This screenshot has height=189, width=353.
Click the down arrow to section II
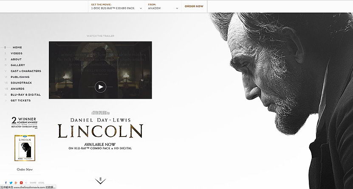[x=100, y=181]
